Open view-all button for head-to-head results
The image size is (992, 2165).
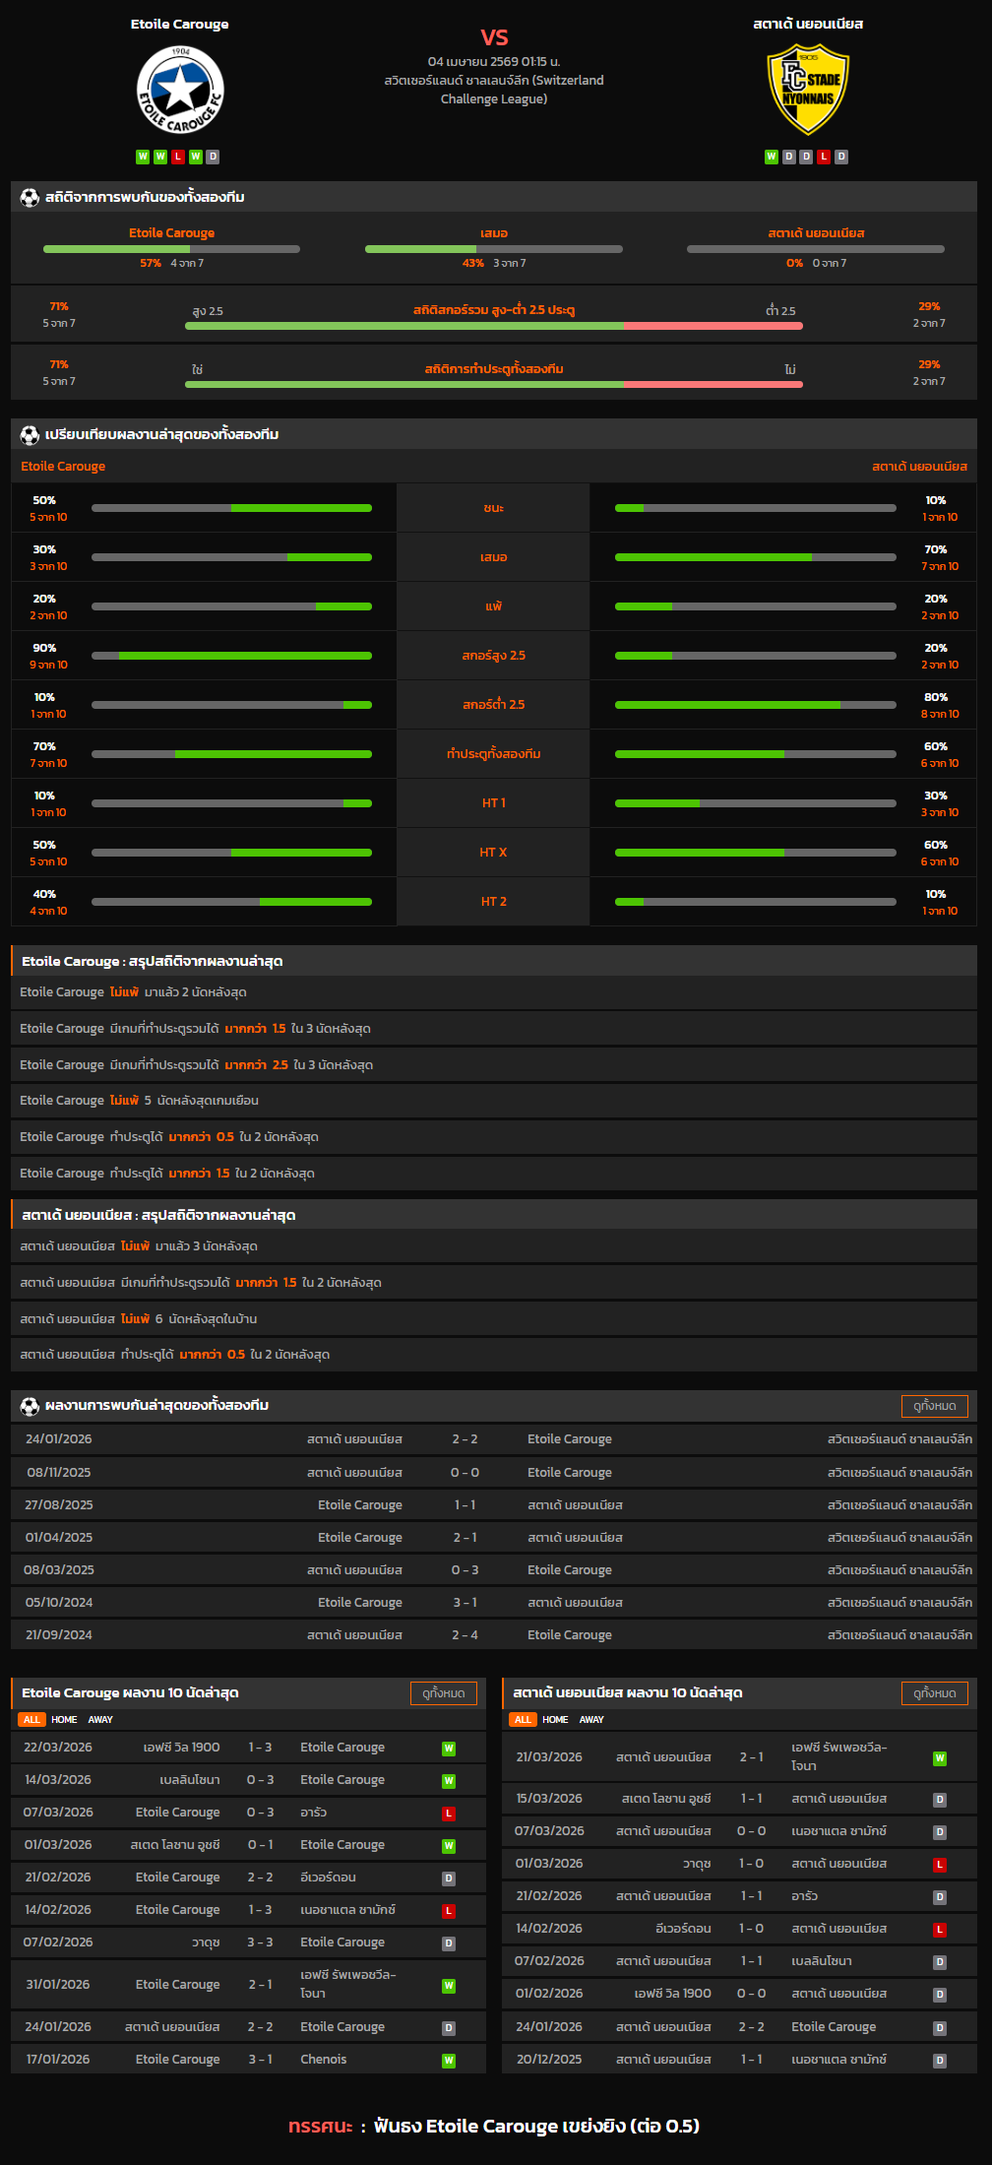pyautogui.click(x=934, y=1406)
